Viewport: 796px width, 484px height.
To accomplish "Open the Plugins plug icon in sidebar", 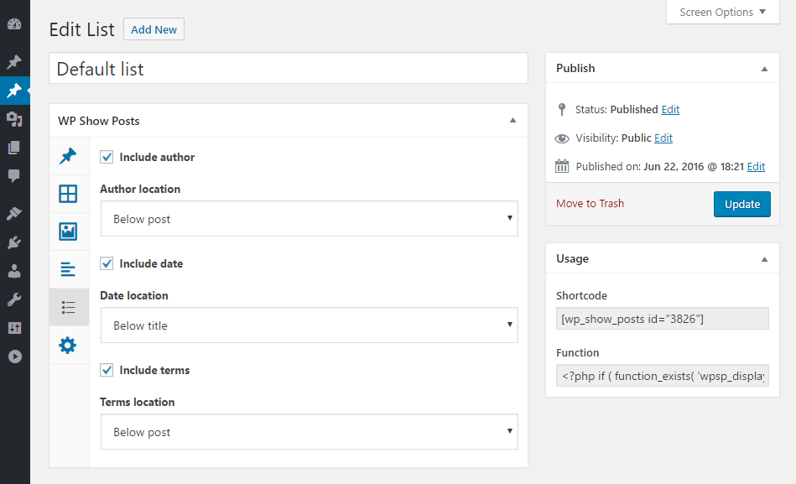I will pos(14,242).
